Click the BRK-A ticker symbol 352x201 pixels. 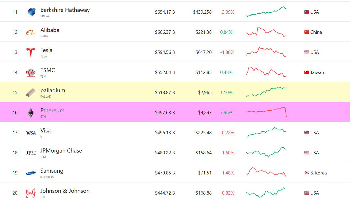coord(45,16)
